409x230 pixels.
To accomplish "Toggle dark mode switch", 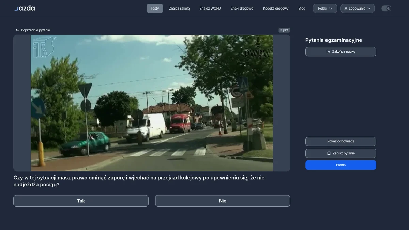I will click(x=386, y=9).
